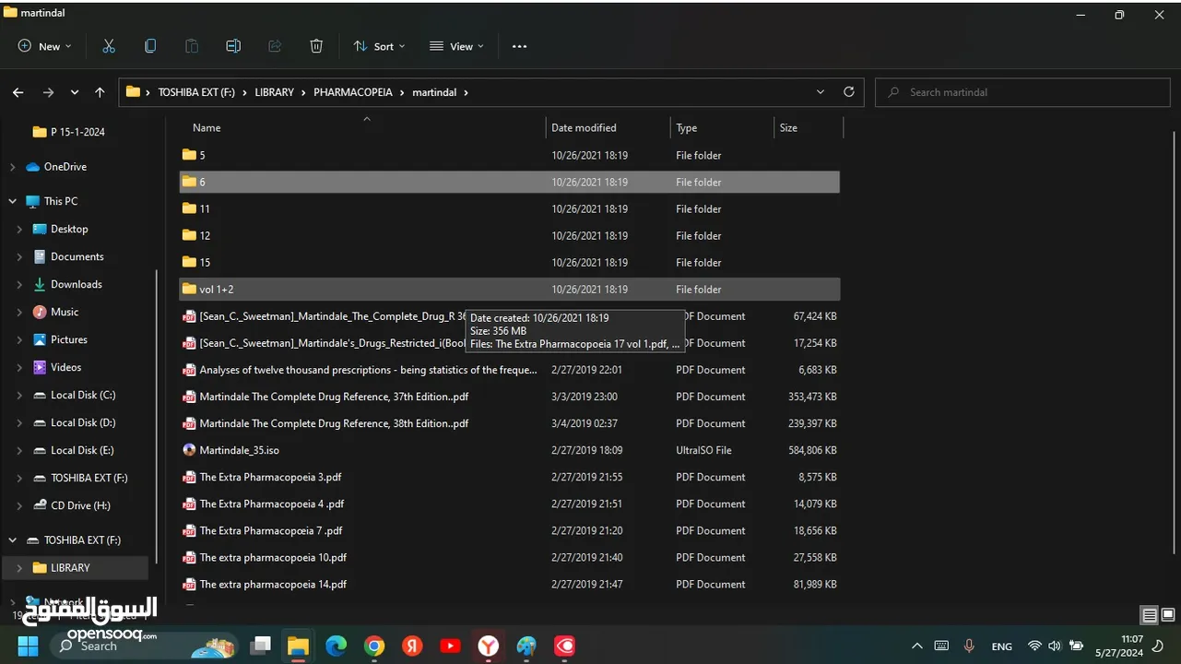This screenshot has height=664, width=1181.
Task: Click the navigation pane scrollbar
Action: click(x=158, y=415)
